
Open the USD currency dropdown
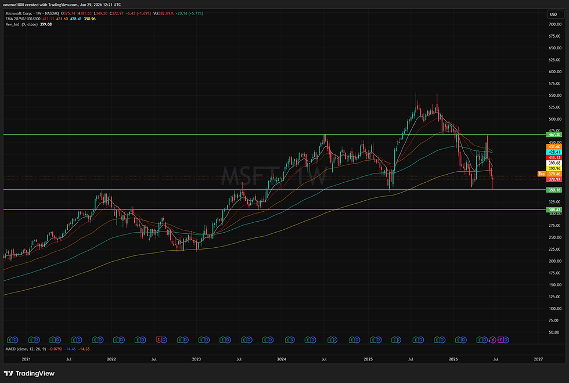553,15
